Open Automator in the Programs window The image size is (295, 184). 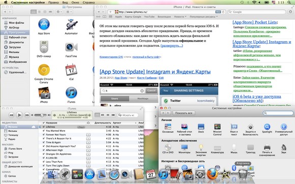pos(71,24)
